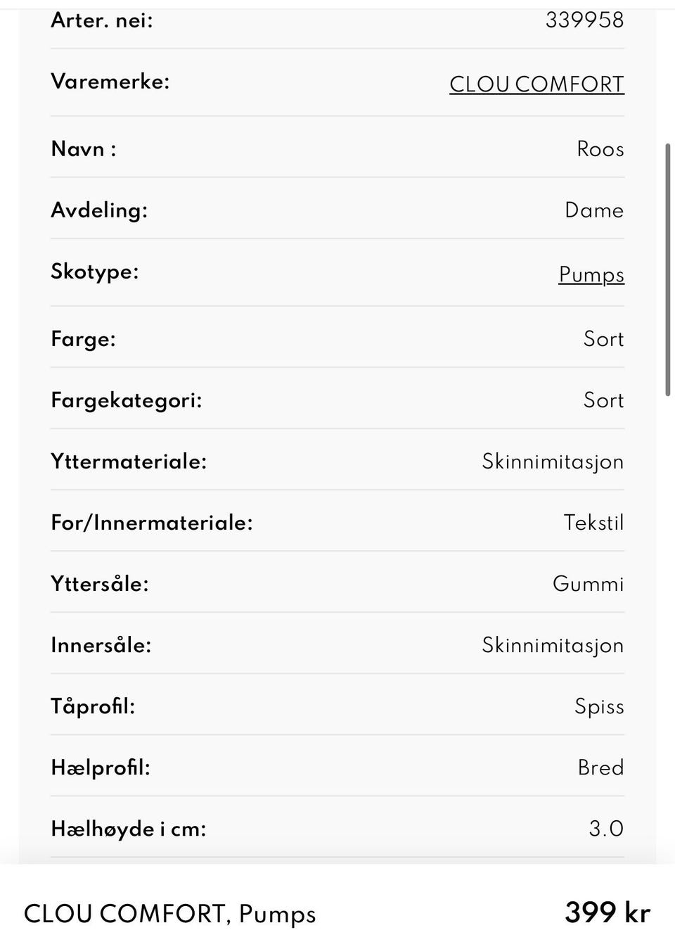This screenshot has height=949, width=675.
Task: Click the vertical page scrollbar
Action: [x=667, y=270]
